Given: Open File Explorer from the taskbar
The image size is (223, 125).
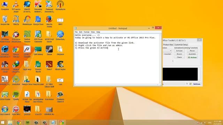Looking at the screenshot, I should (10, 123).
